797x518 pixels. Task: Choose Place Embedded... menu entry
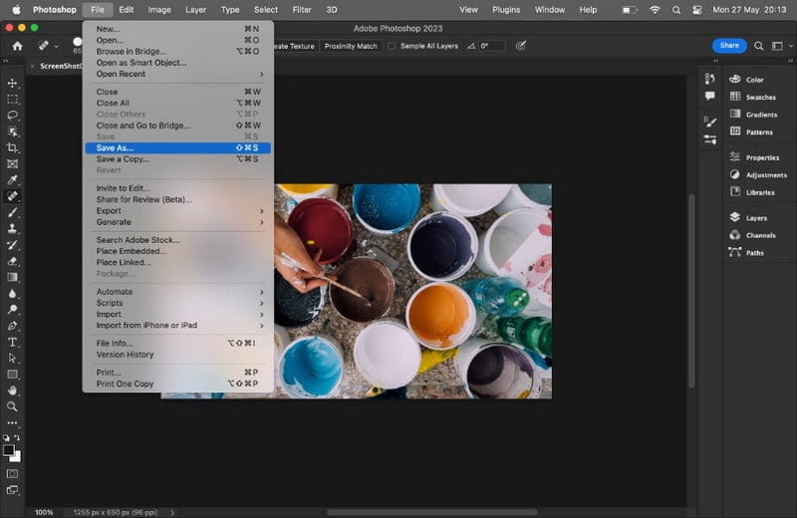pos(178,251)
